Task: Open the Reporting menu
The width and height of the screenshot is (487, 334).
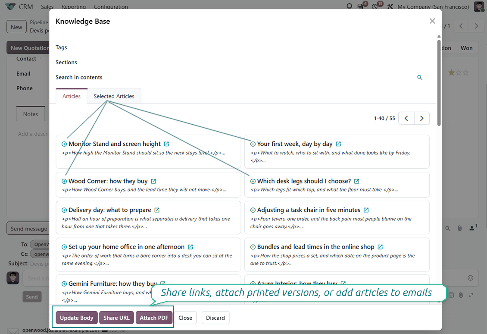Action: pyautogui.click(x=74, y=7)
